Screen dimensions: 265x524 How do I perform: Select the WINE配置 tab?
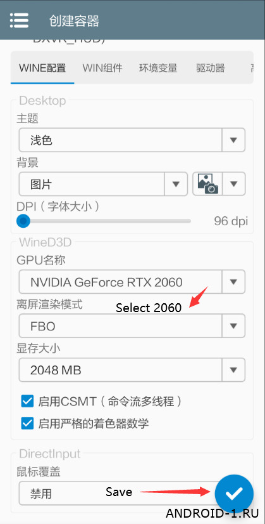[x=42, y=68]
